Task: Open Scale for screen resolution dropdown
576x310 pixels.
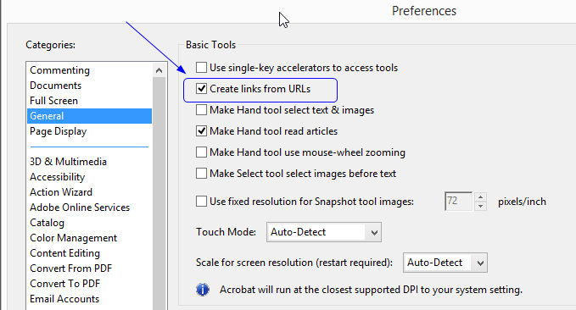Action: (445, 263)
